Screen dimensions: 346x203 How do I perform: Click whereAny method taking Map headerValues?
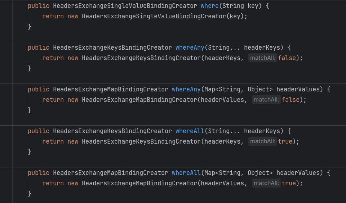pyautogui.click(x=186, y=89)
